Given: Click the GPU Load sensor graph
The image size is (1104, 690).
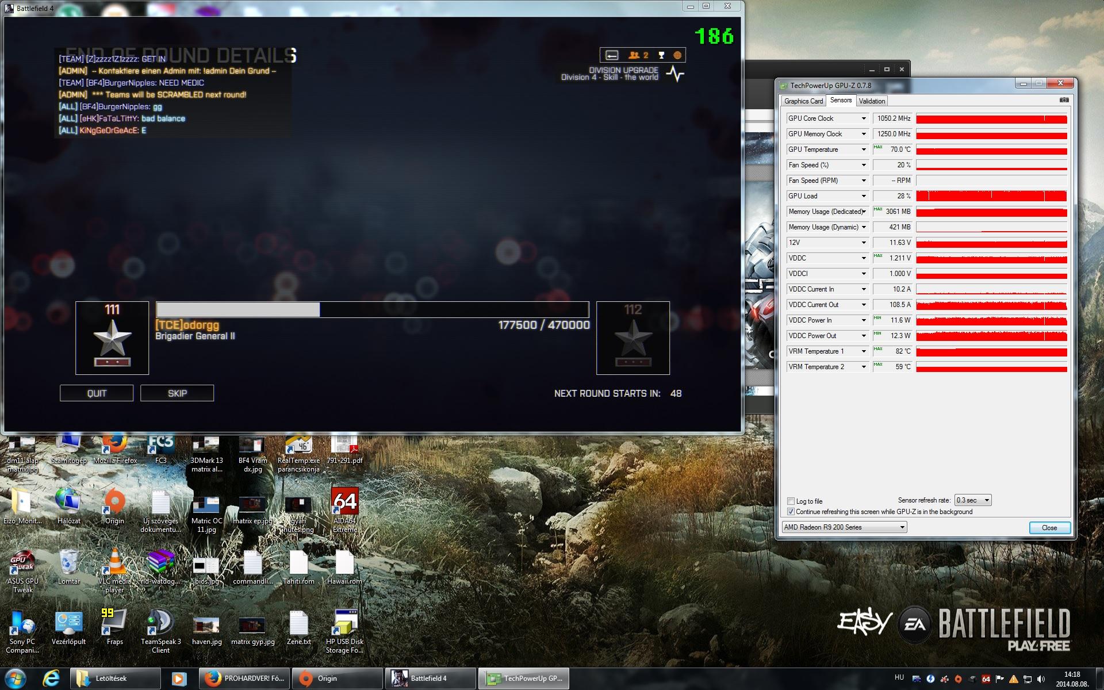Looking at the screenshot, I should [991, 196].
